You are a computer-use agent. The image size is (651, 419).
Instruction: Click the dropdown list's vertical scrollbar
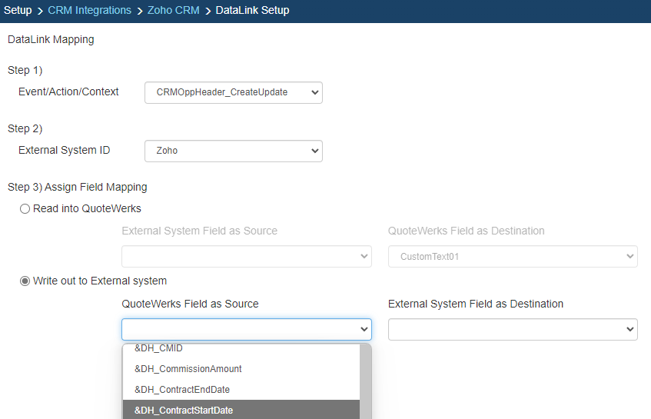tap(365, 381)
